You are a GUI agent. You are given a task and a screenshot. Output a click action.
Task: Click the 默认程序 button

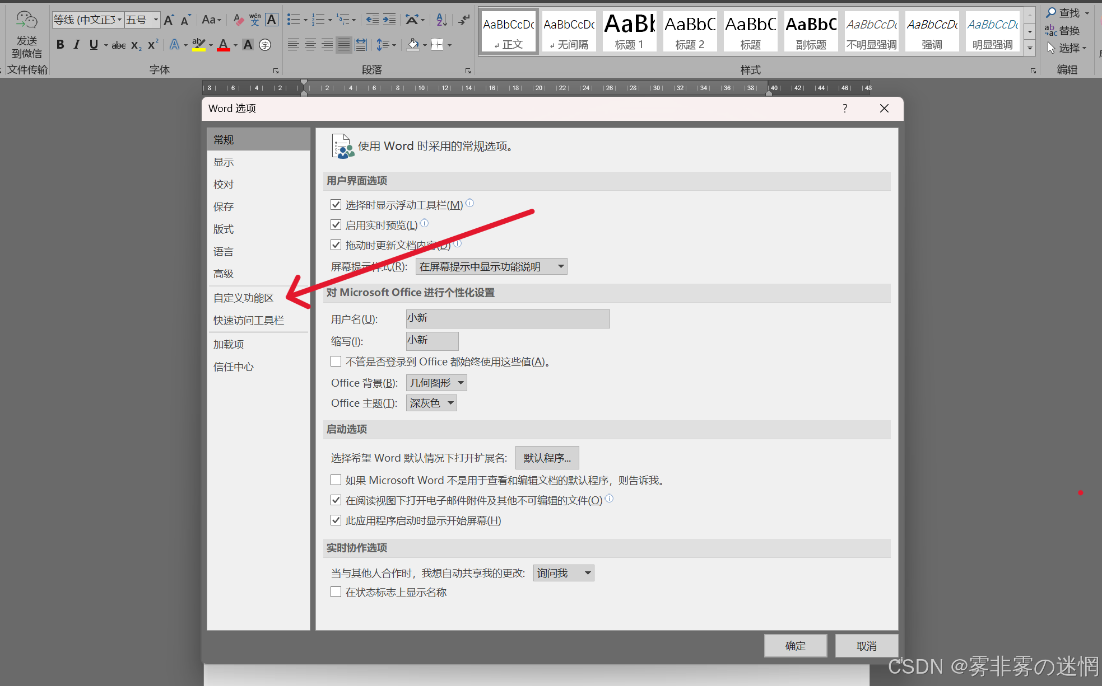coord(547,458)
